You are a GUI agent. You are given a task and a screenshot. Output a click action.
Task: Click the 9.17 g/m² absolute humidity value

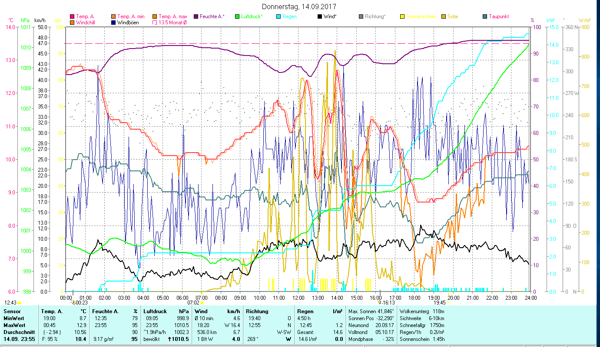(103, 339)
